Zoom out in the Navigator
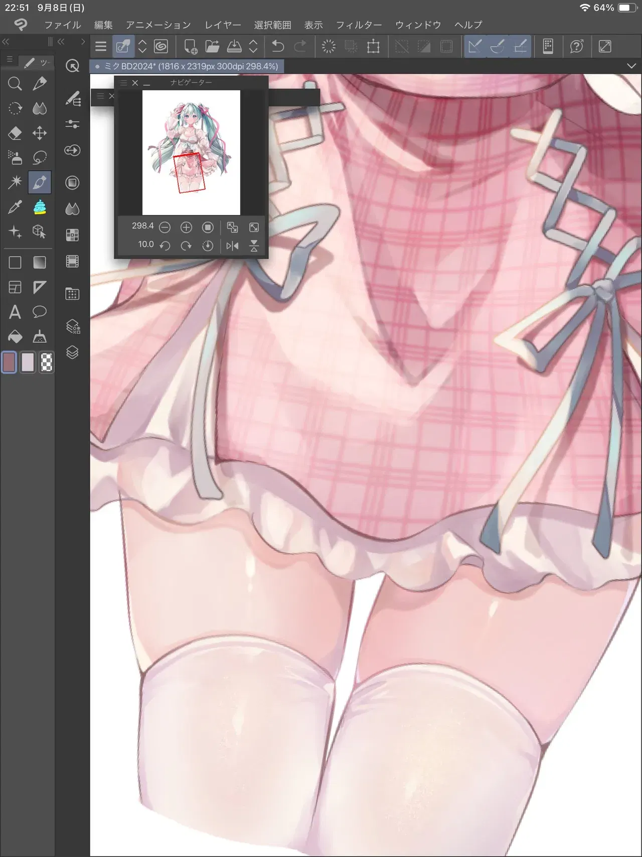This screenshot has width=642, height=857. [x=165, y=227]
